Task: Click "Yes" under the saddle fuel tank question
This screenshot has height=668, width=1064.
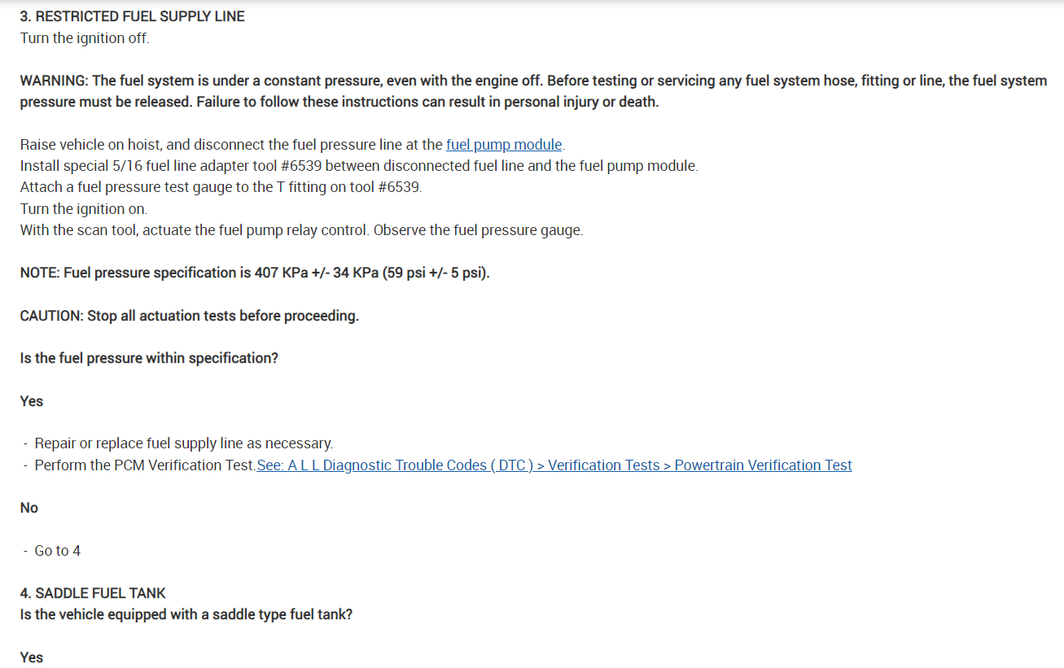Action: tap(32, 657)
